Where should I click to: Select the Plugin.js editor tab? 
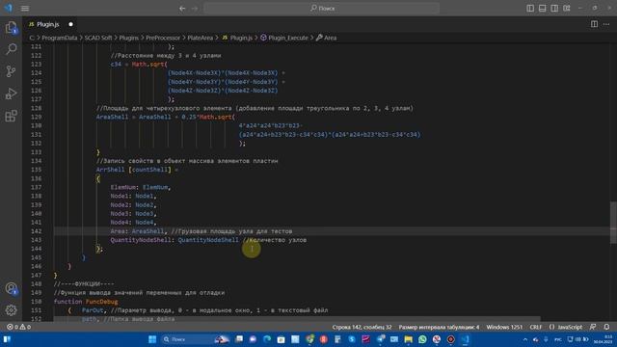click(x=47, y=24)
